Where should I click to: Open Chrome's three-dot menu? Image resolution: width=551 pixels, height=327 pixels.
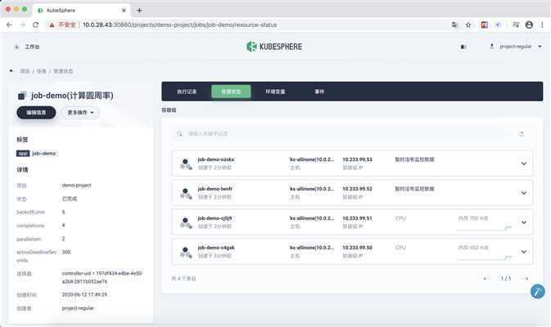click(x=542, y=25)
